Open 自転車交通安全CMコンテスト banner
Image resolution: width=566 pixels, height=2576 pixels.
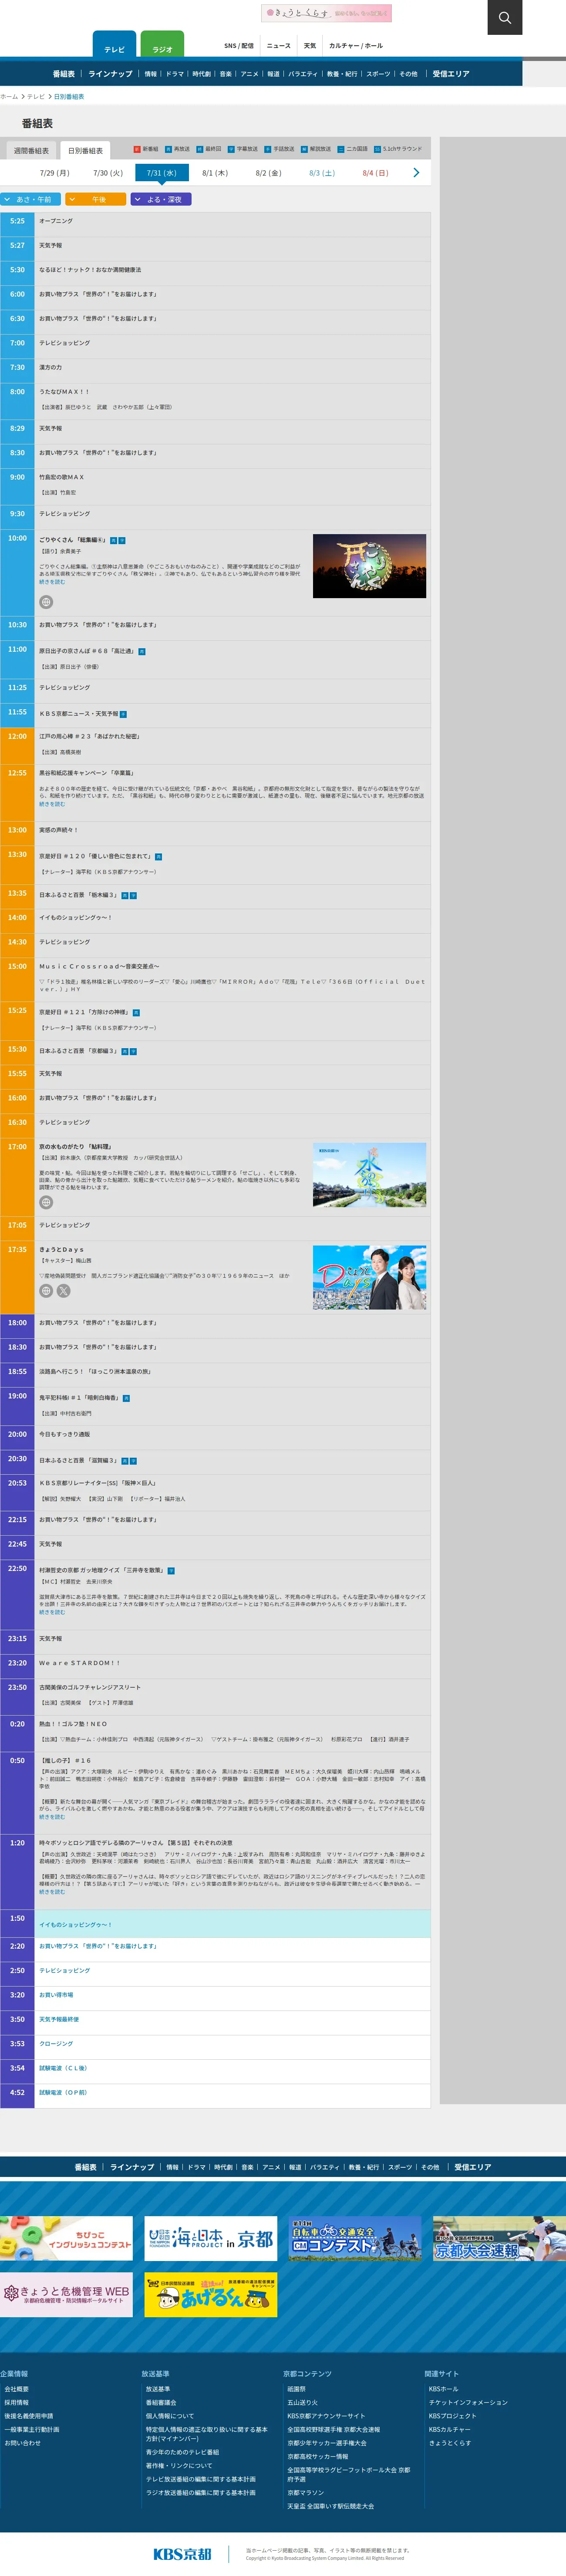[355, 2239]
